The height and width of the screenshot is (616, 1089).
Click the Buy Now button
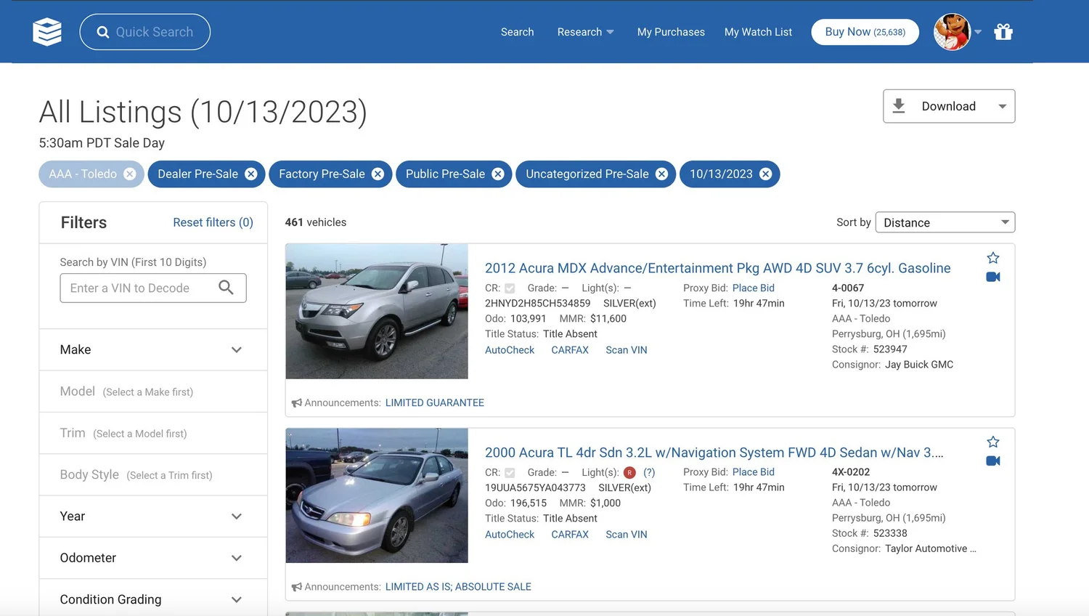[x=865, y=32]
